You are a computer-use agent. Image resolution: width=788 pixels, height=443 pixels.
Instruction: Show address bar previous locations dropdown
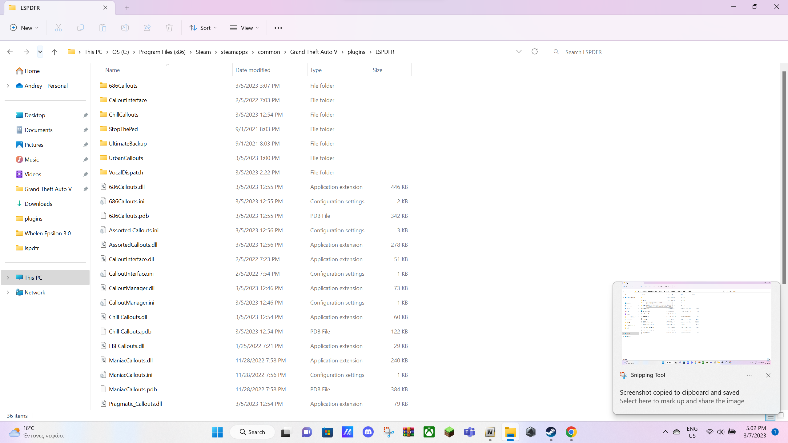[x=519, y=51]
